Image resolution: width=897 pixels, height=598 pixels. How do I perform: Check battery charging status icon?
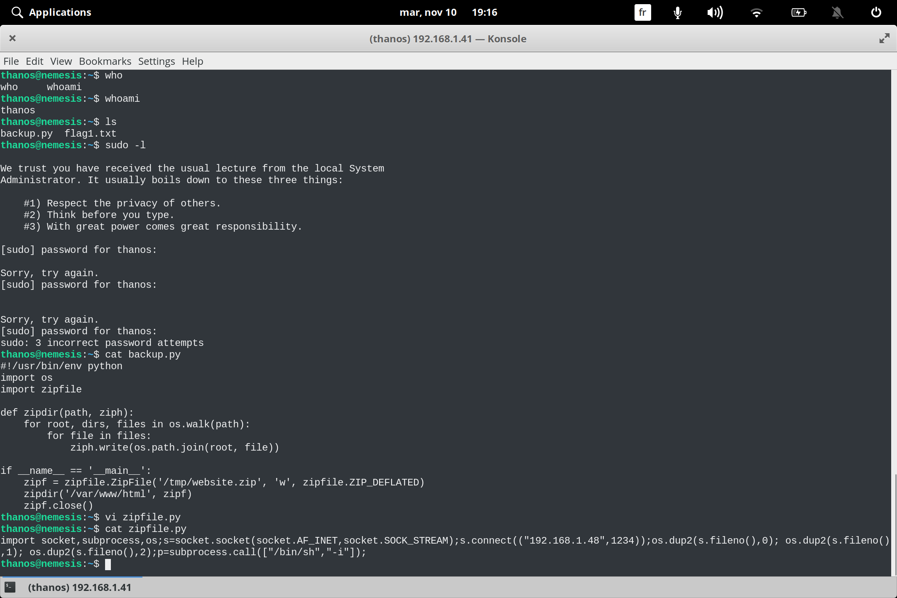[798, 12]
